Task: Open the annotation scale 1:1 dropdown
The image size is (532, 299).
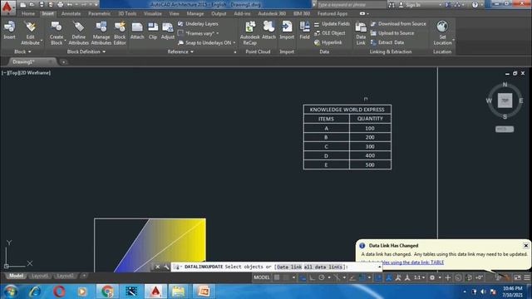Action: [x=419, y=277]
